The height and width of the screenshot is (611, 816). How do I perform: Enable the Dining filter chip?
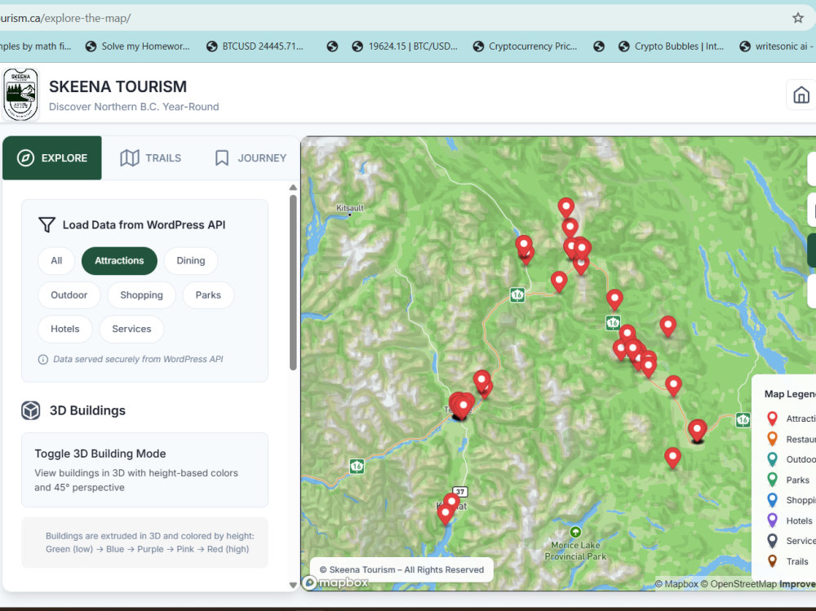pyautogui.click(x=190, y=261)
